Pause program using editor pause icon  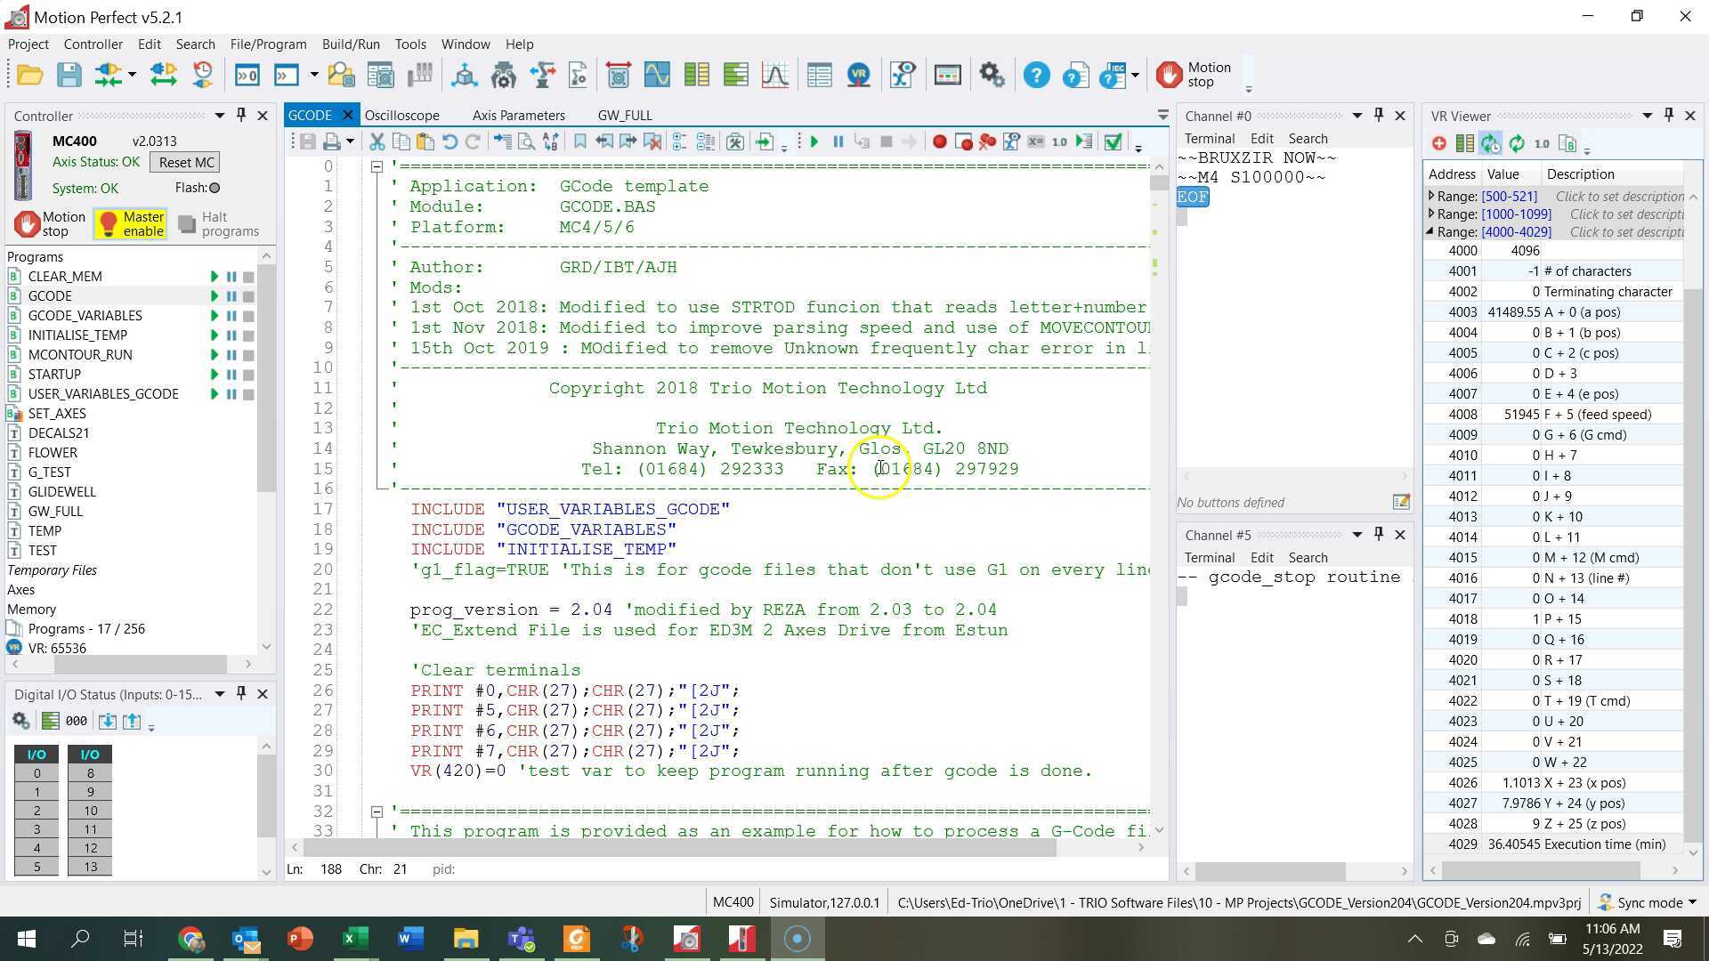click(x=838, y=141)
